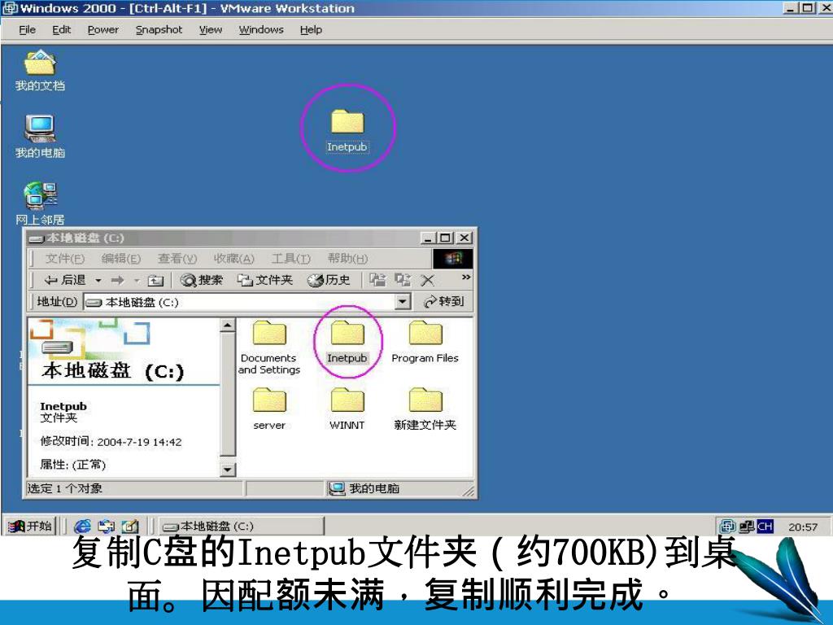Open the 工具(T) menu
Image resolution: width=833 pixels, height=625 pixels.
click(x=290, y=259)
